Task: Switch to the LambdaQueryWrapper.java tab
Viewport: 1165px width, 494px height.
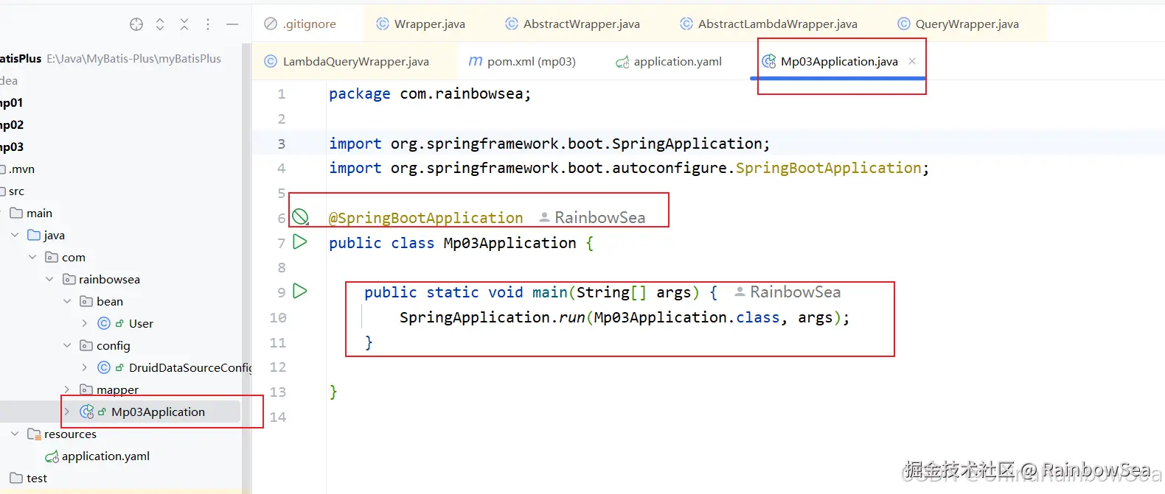Action: [347, 61]
